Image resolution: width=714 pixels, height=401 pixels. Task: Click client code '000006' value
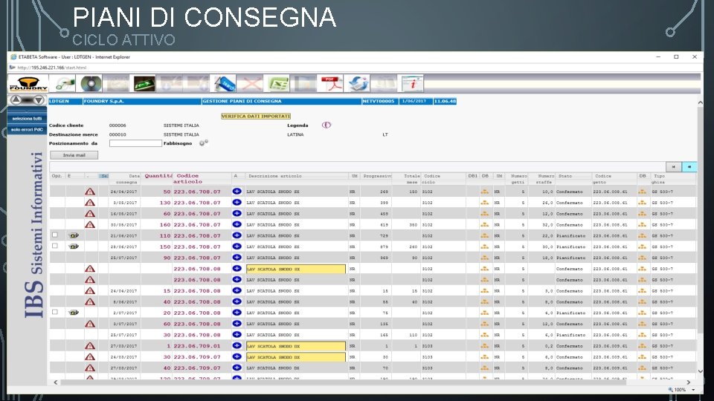click(x=118, y=125)
